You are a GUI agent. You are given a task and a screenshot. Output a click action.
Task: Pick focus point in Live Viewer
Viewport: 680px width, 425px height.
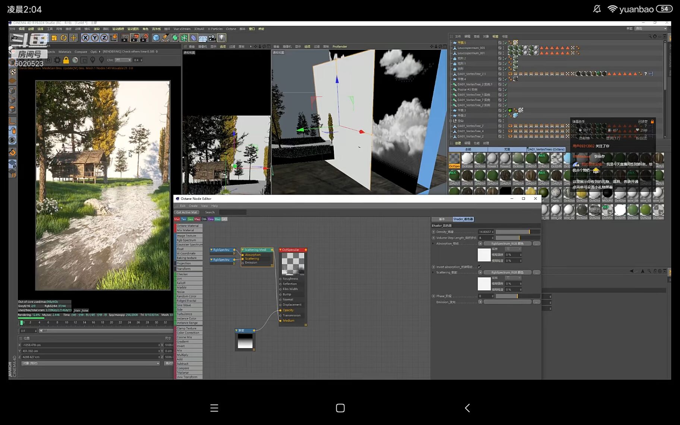pyautogui.click(x=93, y=60)
